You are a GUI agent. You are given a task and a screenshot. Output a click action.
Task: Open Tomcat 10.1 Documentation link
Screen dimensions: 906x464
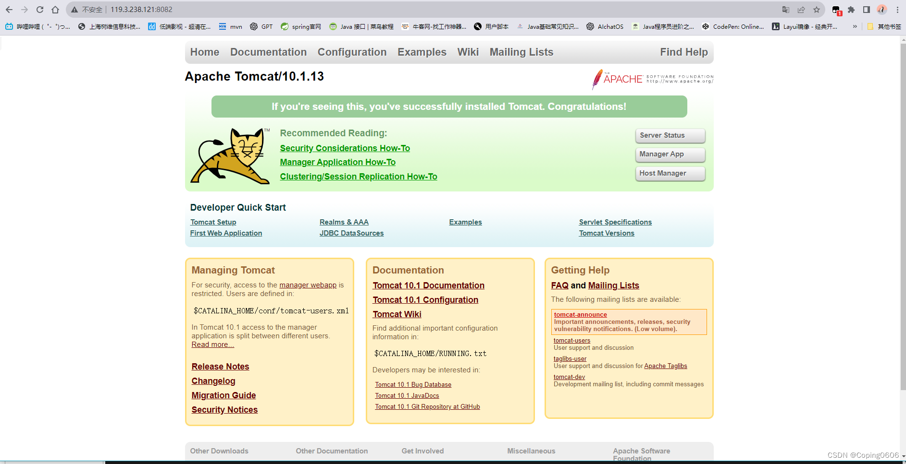pos(428,286)
